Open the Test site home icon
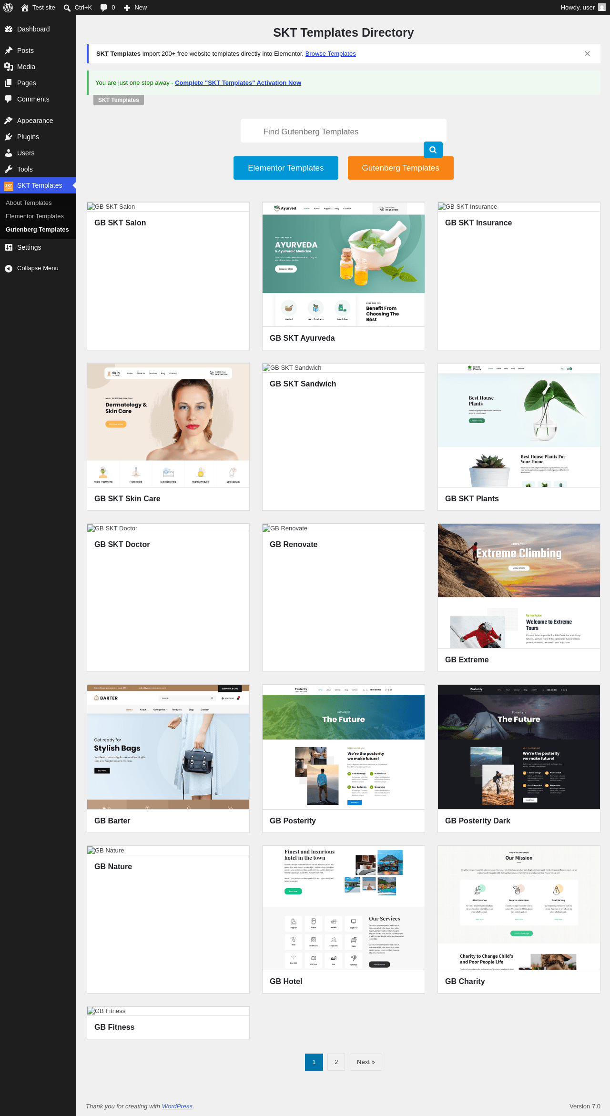The height and width of the screenshot is (1116, 610). [x=25, y=8]
